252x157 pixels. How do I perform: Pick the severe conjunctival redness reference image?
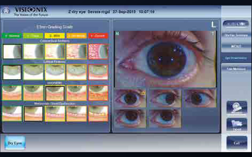[98, 51]
